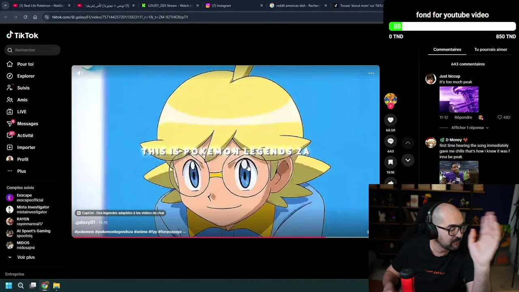
Task: Click the fond for youtube video progress bar
Action: [x=452, y=26]
